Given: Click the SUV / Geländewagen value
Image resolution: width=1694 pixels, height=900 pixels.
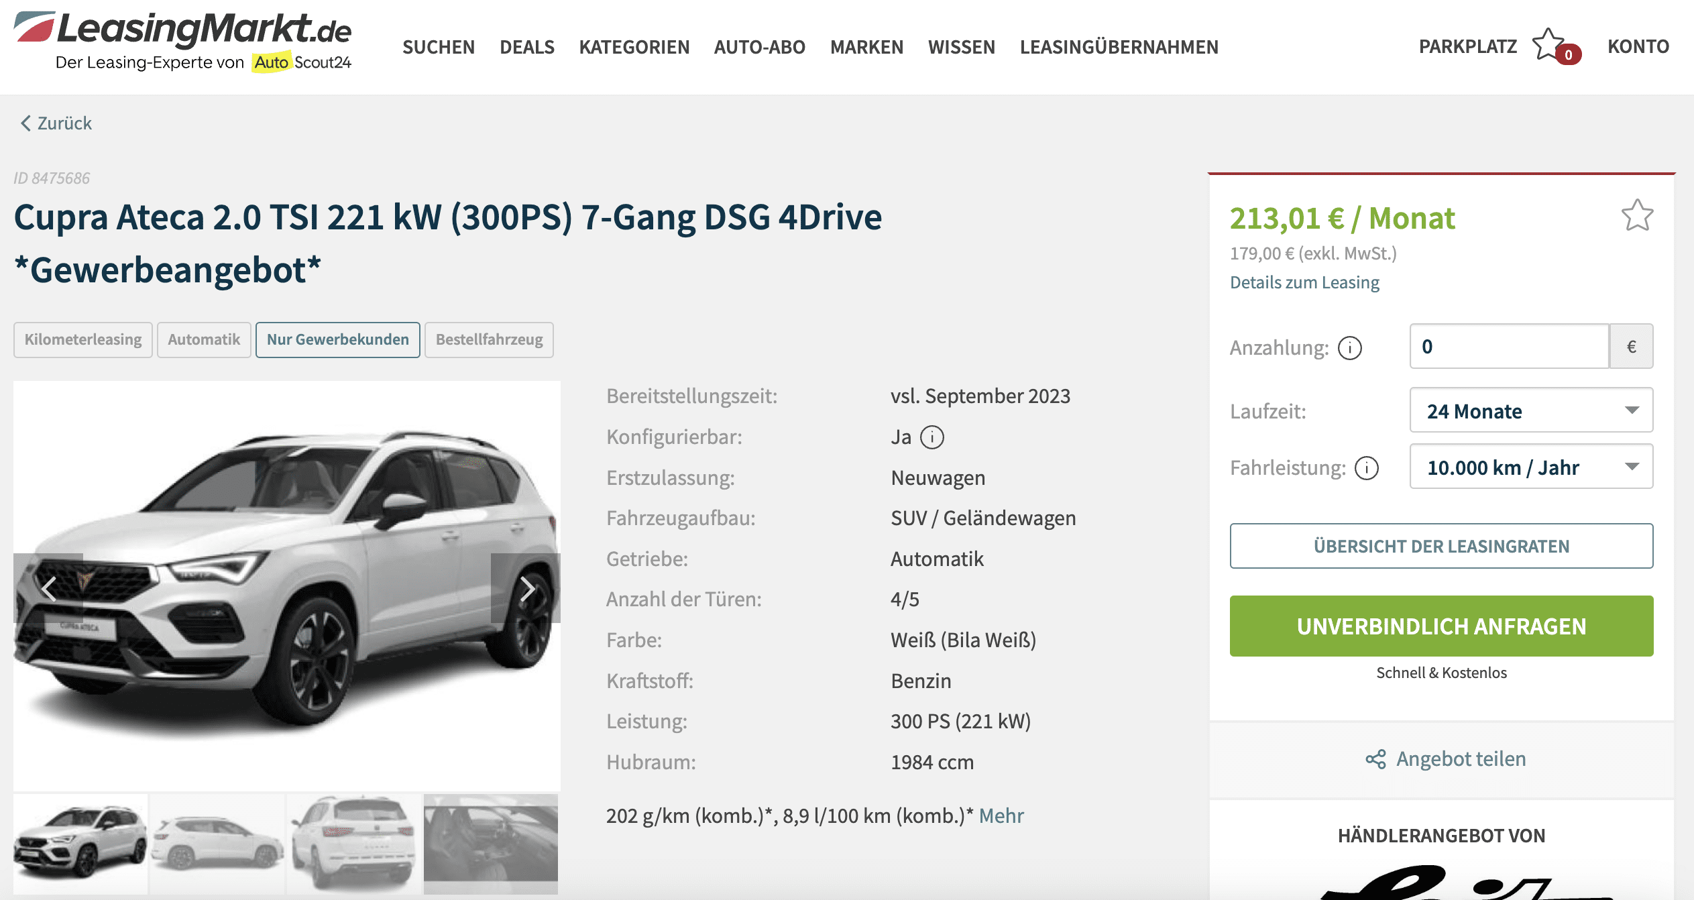Looking at the screenshot, I should click(983, 518).
